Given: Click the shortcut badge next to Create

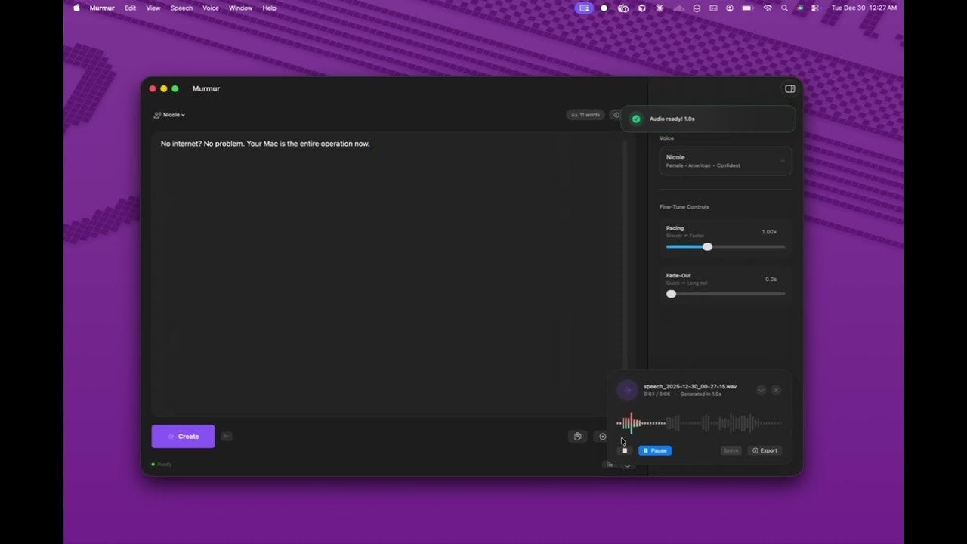Looking at the screenshot, I should click(226, 436).
